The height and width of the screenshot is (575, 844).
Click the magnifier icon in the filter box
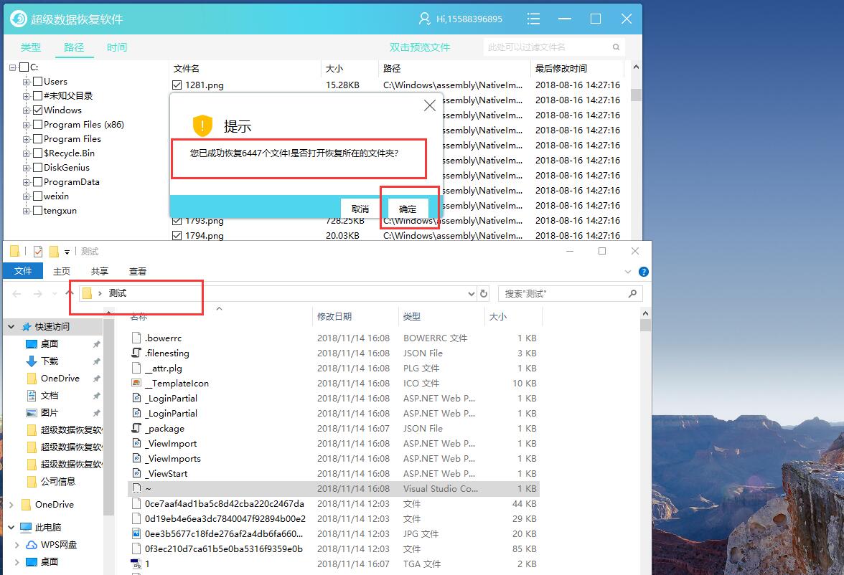point(615,47)
